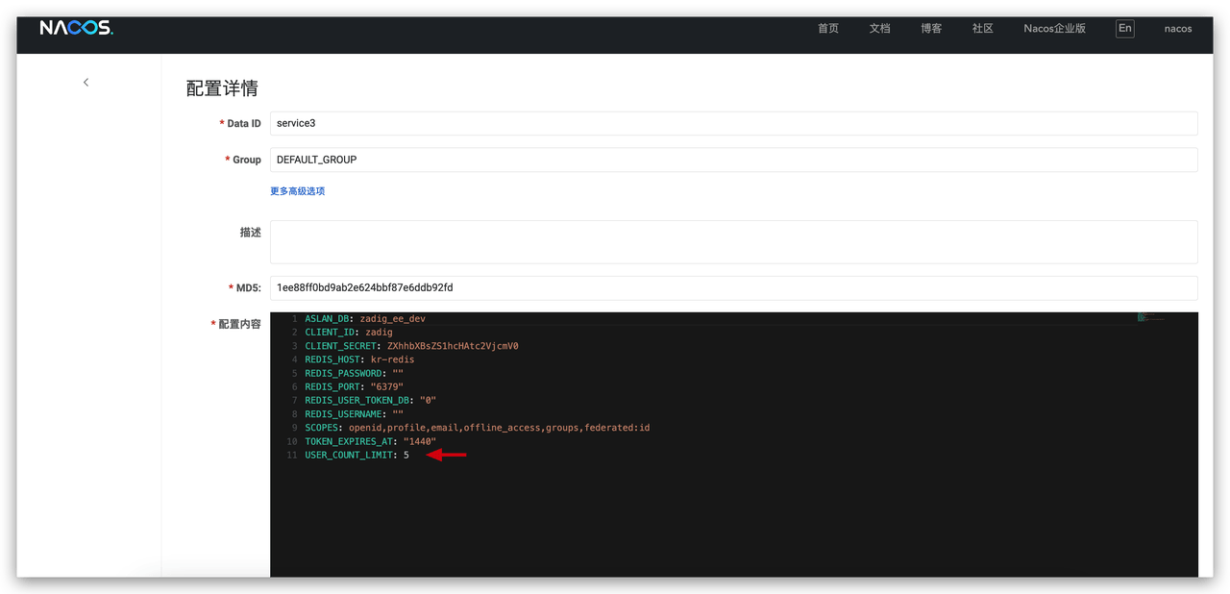Open the 社区 nav item

click(x=982, y=29)
